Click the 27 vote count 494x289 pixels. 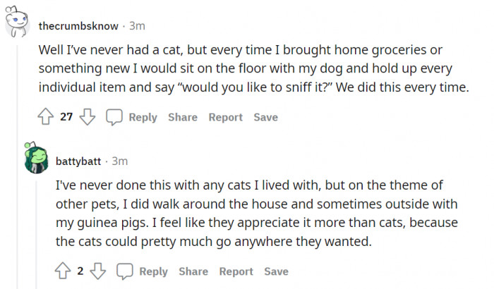coord(66,117)
